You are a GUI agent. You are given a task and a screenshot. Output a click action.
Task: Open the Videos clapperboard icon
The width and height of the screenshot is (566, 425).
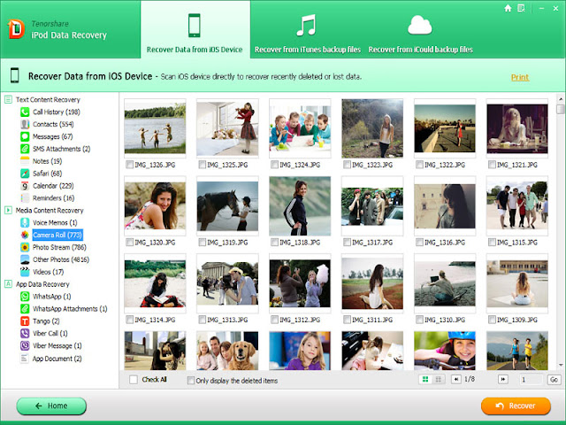(x=25, y=272)
